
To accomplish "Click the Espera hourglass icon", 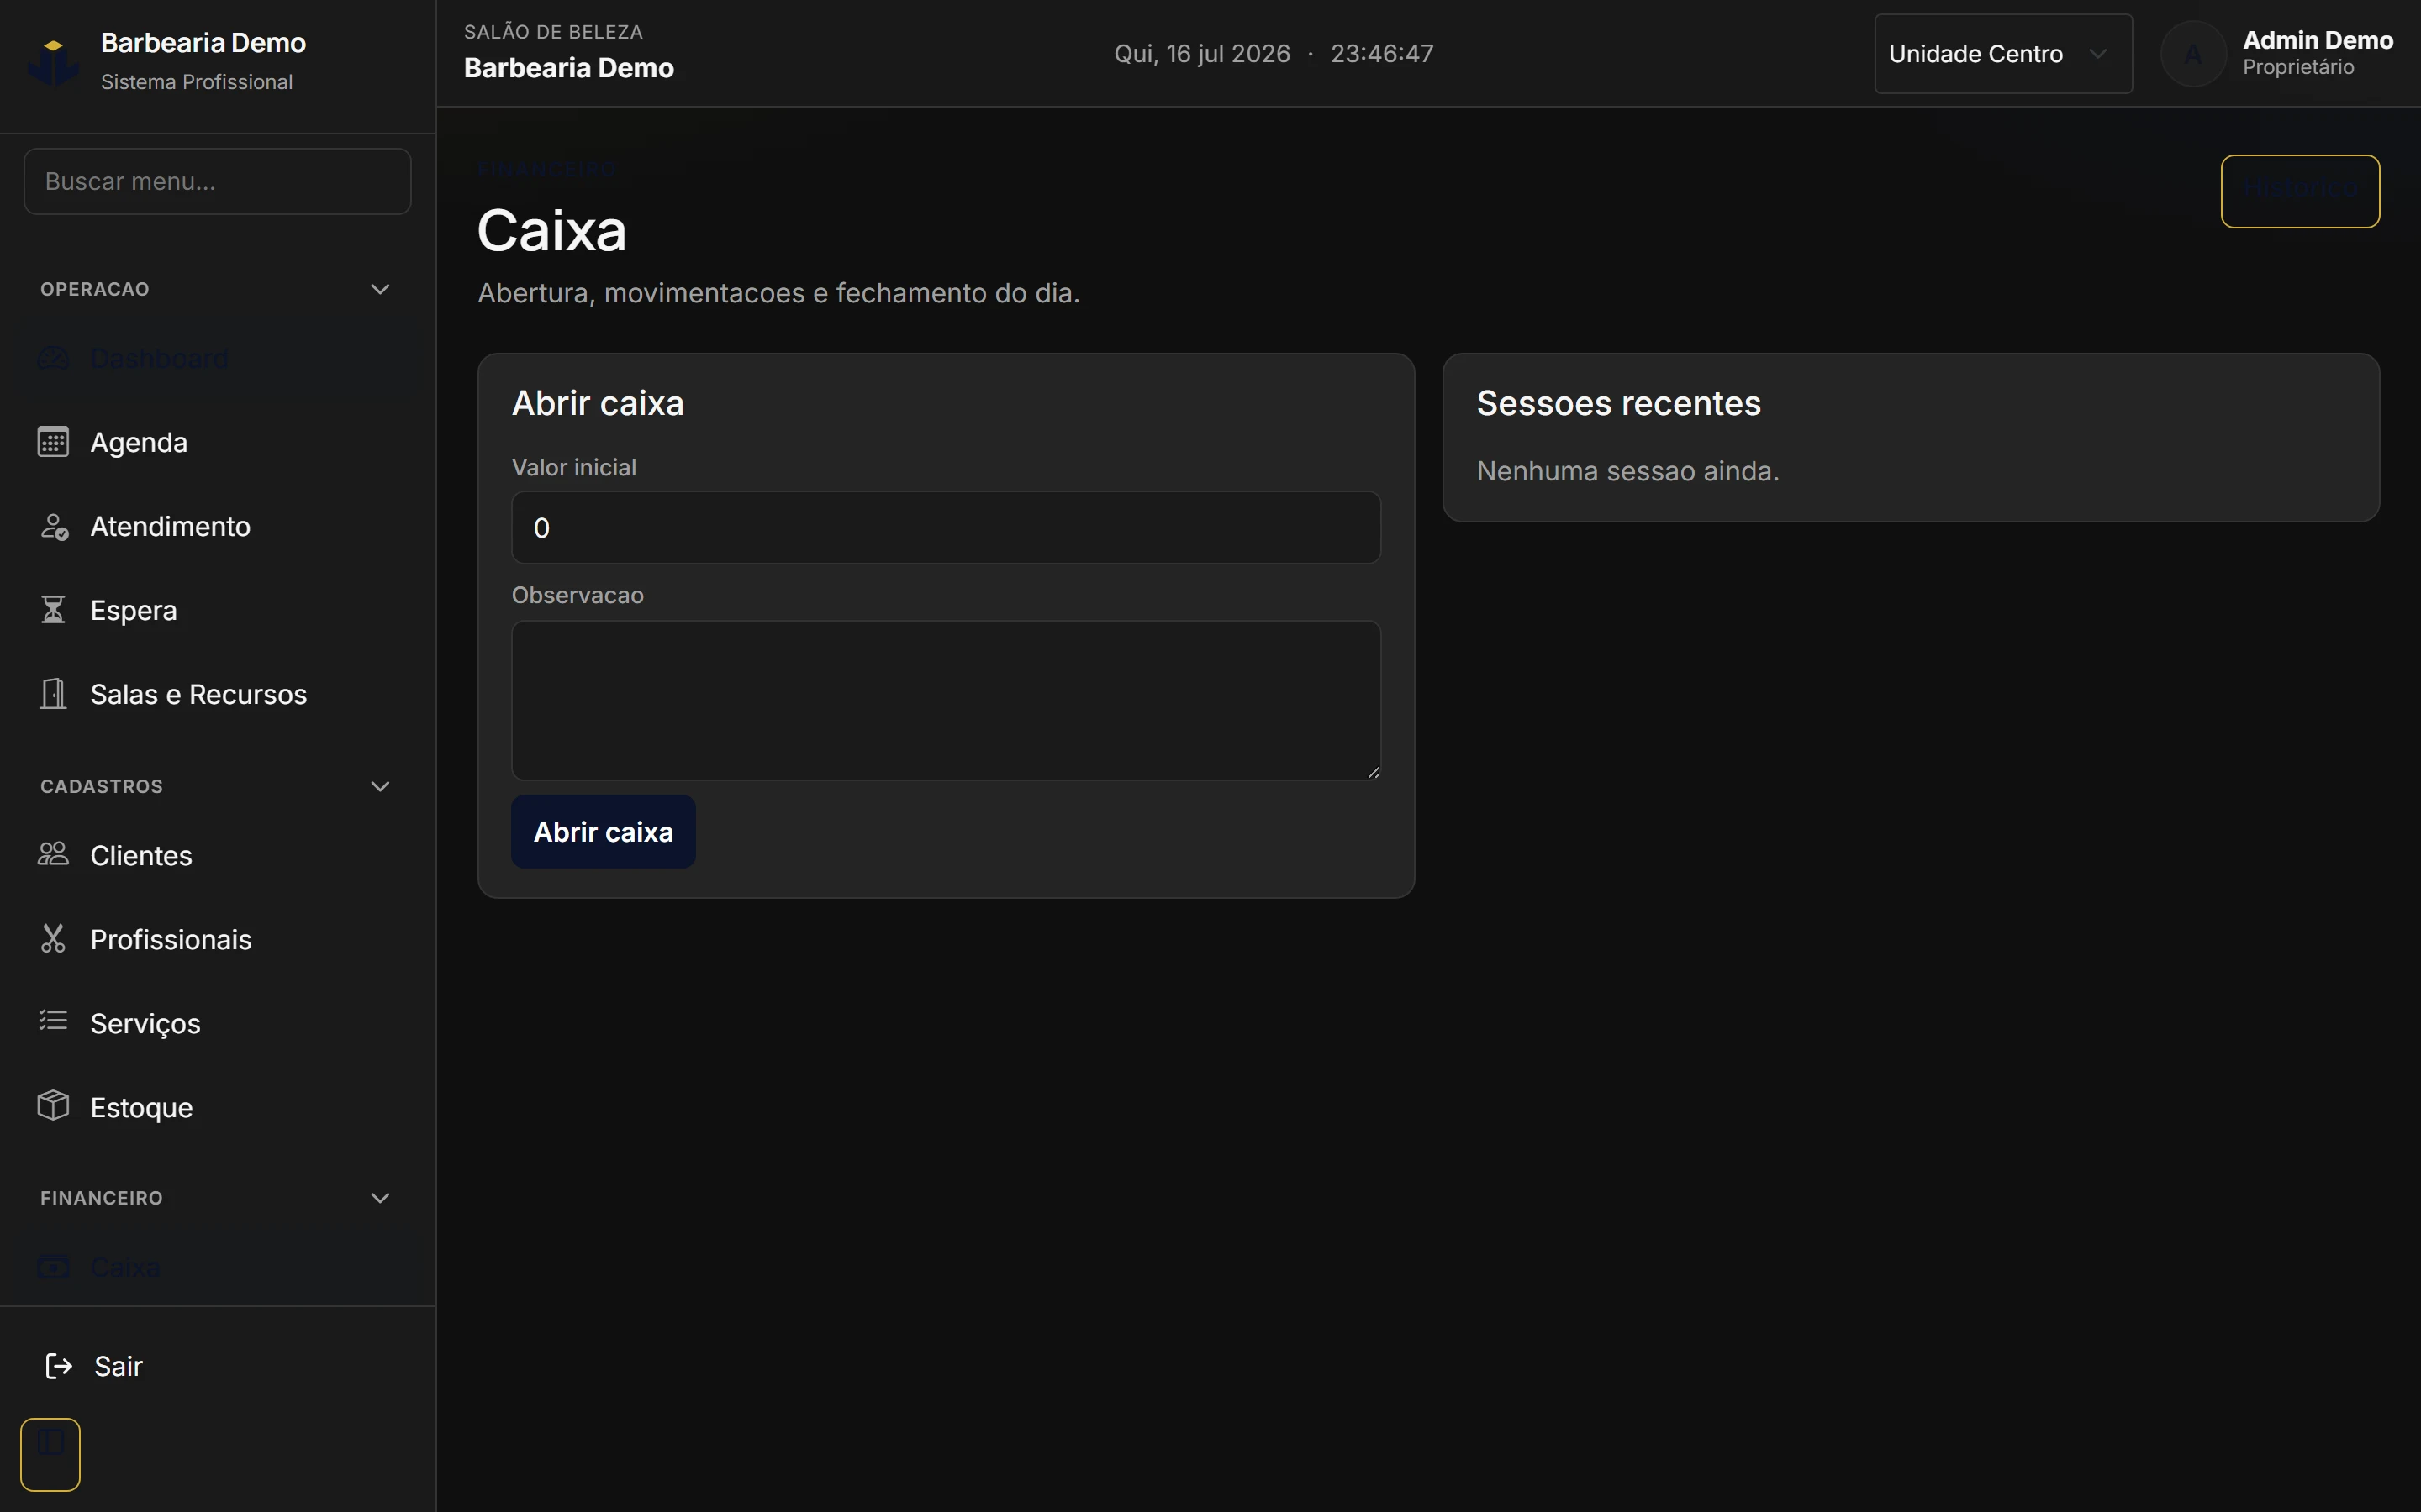I will [x=53, y=610].
